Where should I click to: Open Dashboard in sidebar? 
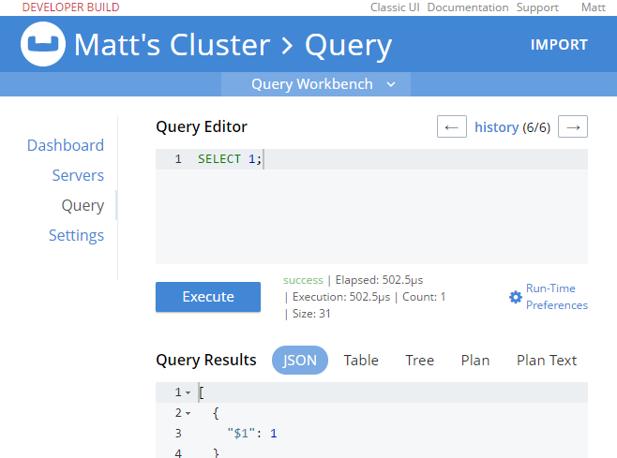(66, 145)
